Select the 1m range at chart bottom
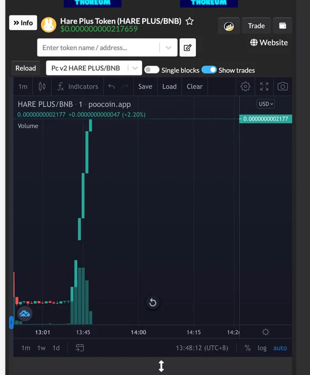Screen dimensions: 310x375 tap(26, 348)
